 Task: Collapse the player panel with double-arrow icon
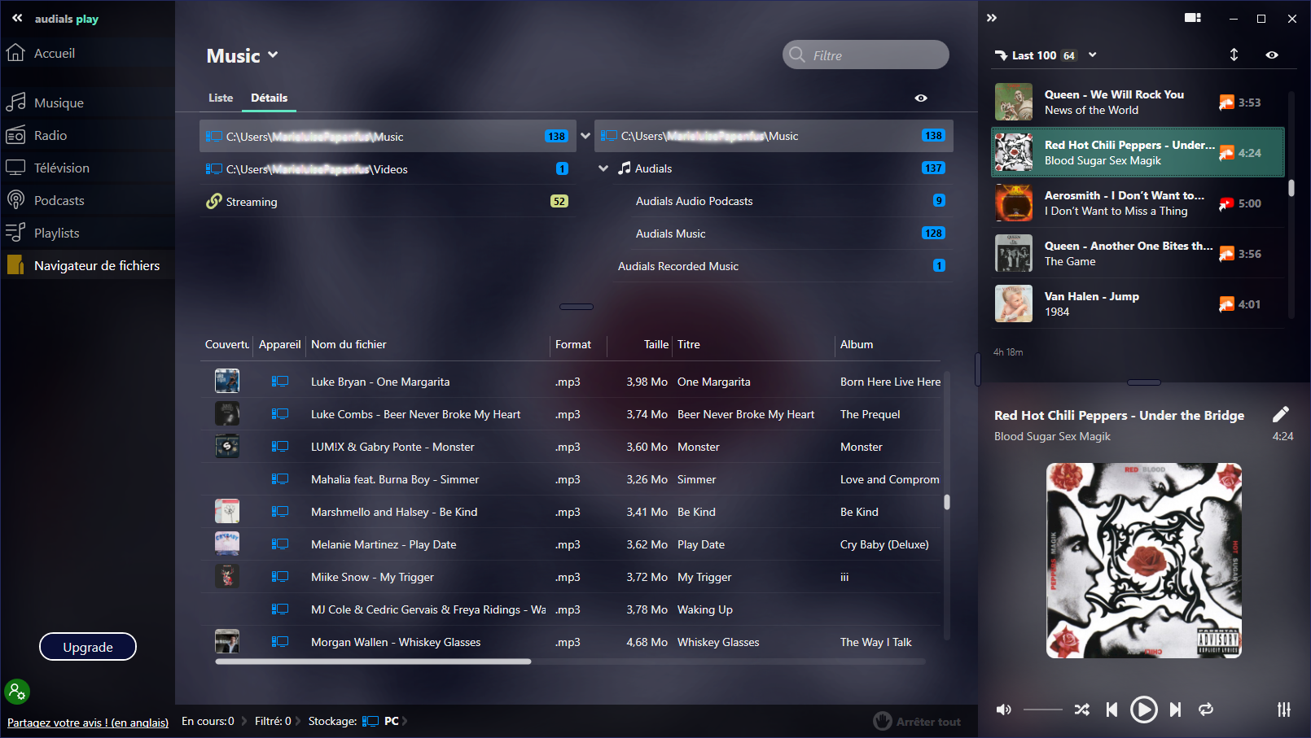tap(992, 18)
